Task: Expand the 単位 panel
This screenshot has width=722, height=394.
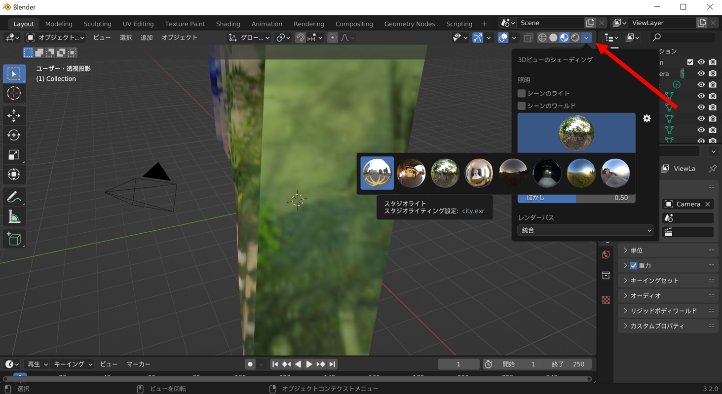Action: coord(668,251)
